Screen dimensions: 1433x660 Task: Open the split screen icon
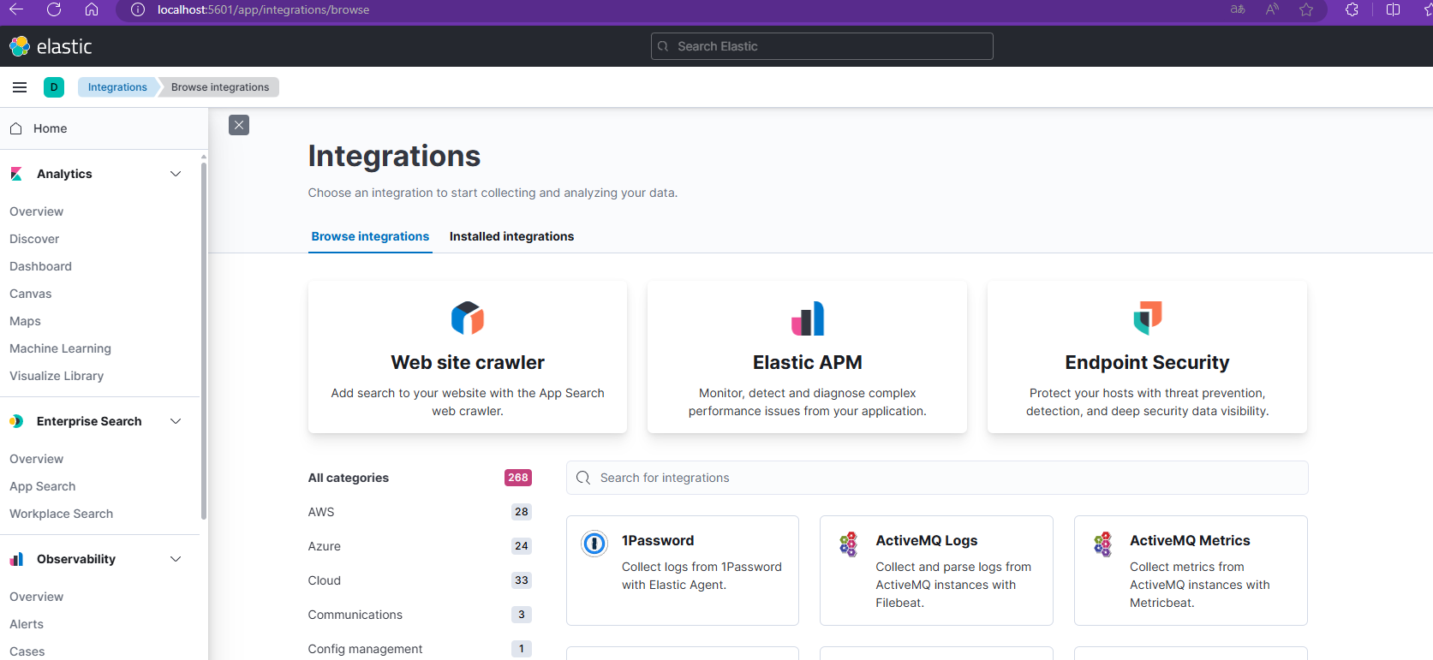(x=1394, y=9)
